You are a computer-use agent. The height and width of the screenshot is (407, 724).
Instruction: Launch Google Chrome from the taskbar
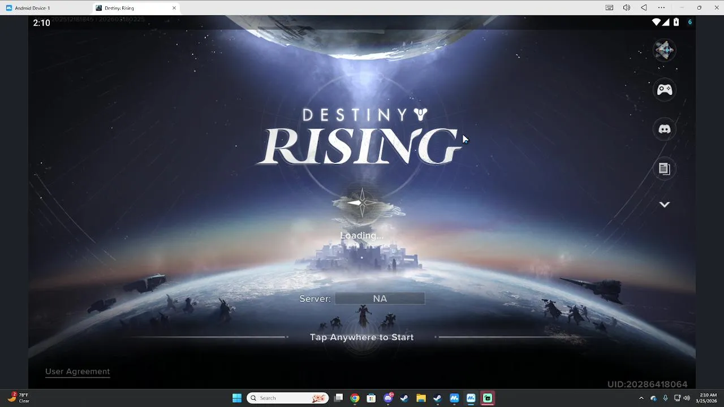(x=355, y=398)
